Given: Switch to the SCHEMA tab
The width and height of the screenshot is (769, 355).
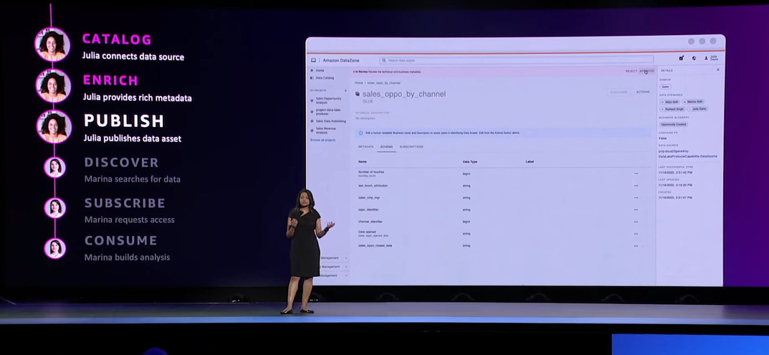Looking at the screenshot, I should (x=386, y=147).
